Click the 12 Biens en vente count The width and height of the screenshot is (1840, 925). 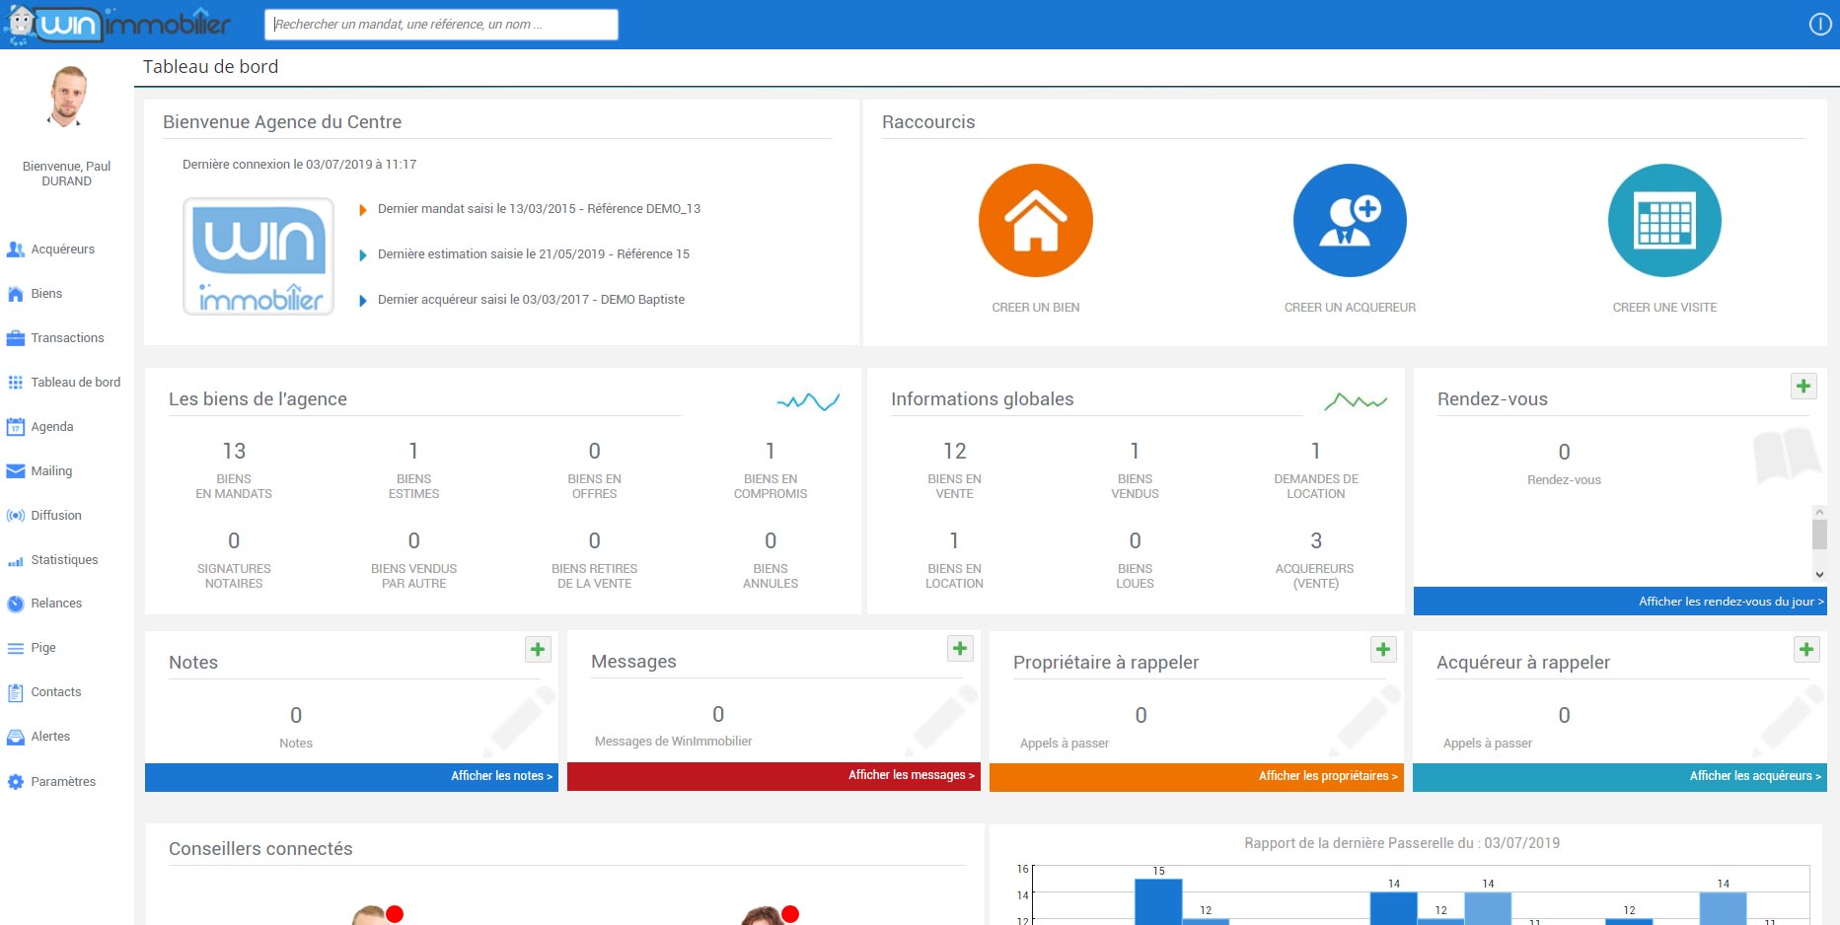pos(954,452)
